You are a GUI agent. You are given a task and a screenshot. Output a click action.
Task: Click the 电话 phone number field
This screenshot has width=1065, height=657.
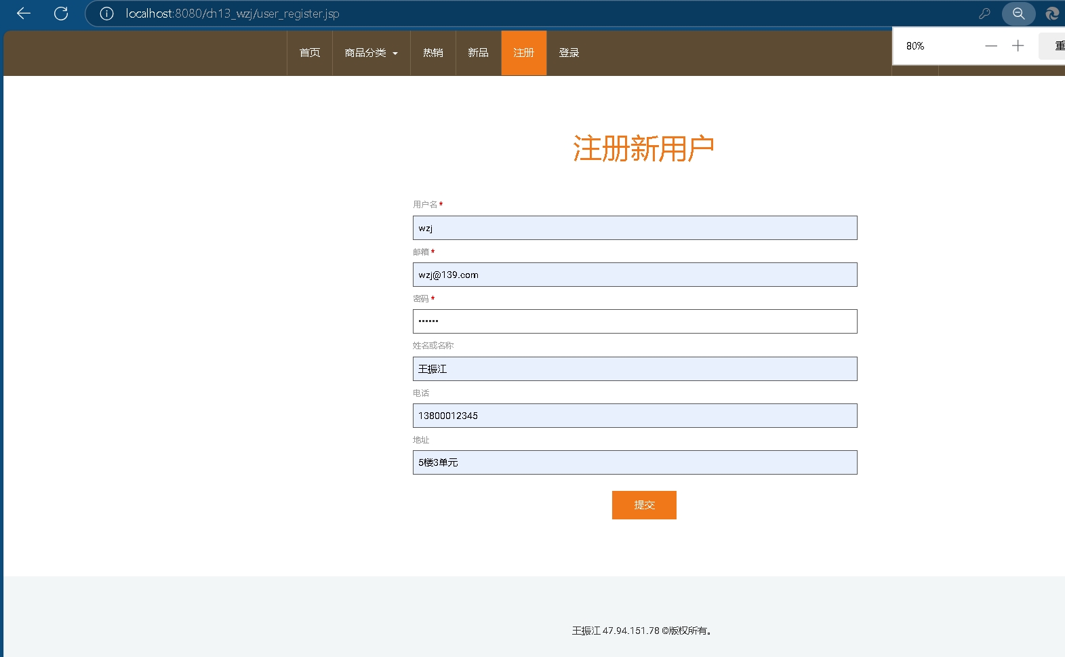click(635, 416)
